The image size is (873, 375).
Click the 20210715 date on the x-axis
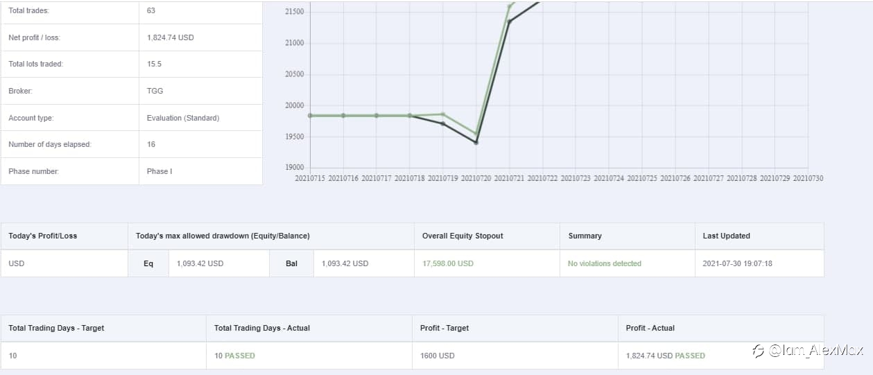click(310, 178)
